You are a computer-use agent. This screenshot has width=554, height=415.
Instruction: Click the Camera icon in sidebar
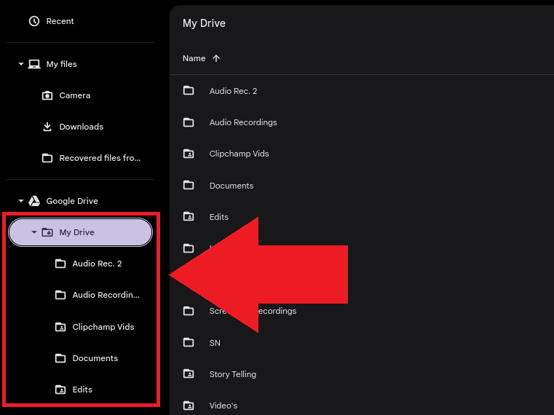coord(47,95)
